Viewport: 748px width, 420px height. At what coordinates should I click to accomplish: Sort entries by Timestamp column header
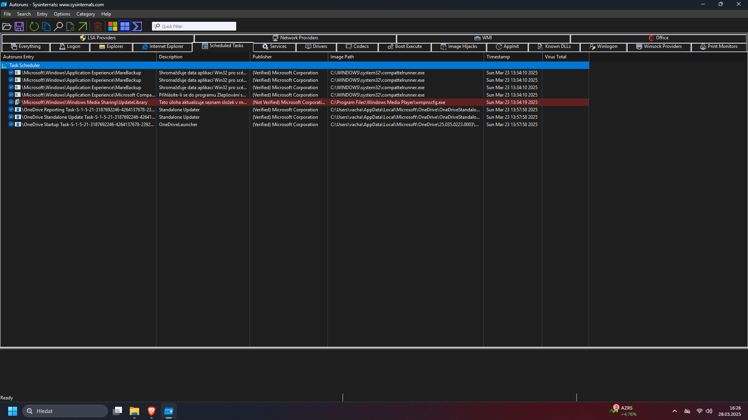[498, 57]
